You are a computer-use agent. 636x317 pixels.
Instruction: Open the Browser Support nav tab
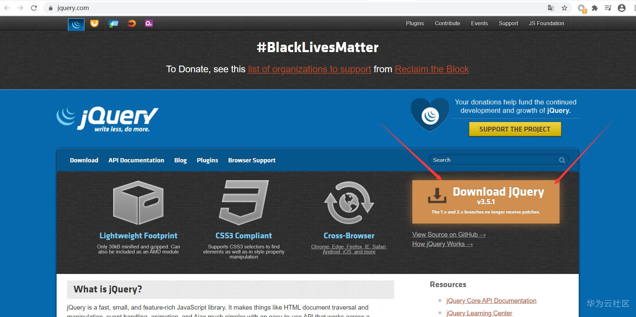(x=252, y=160)
